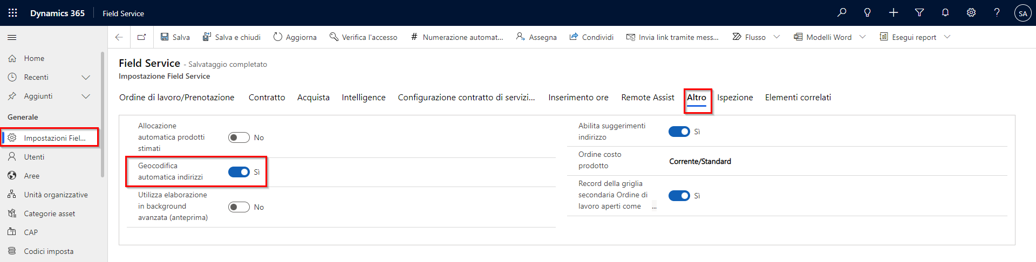
Task: Switch to the Intelligence tab
Action: pos(364,98)
